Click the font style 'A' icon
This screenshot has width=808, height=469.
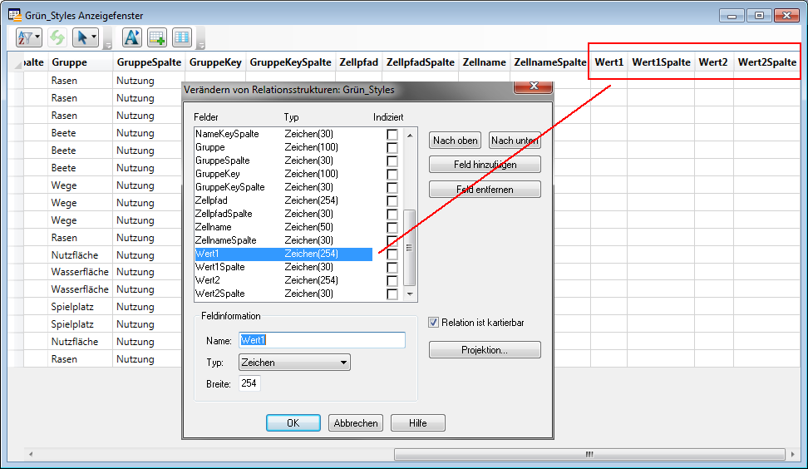pyautogui.click(x=132, y=37)
